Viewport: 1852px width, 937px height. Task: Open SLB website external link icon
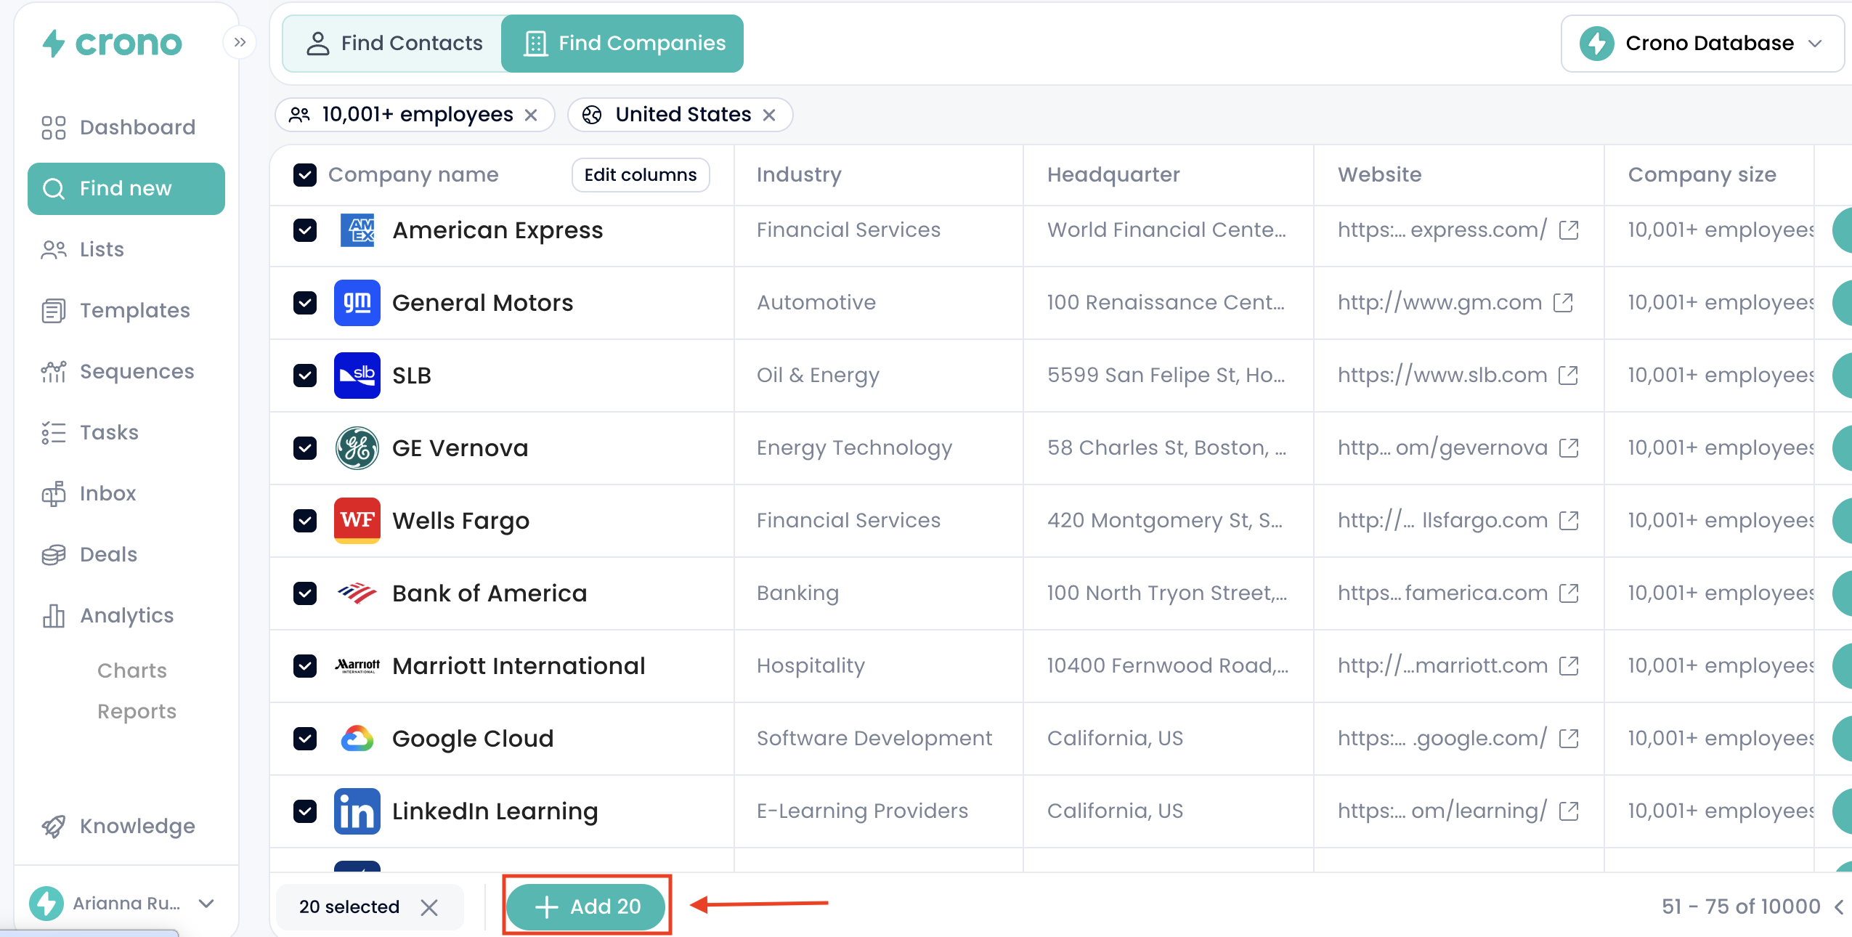1569,375
